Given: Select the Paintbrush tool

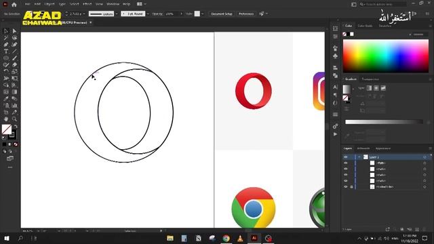Looking at the screenshot, I should coord(14,58).
